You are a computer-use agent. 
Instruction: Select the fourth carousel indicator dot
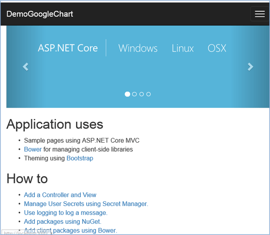coord(148,94)
